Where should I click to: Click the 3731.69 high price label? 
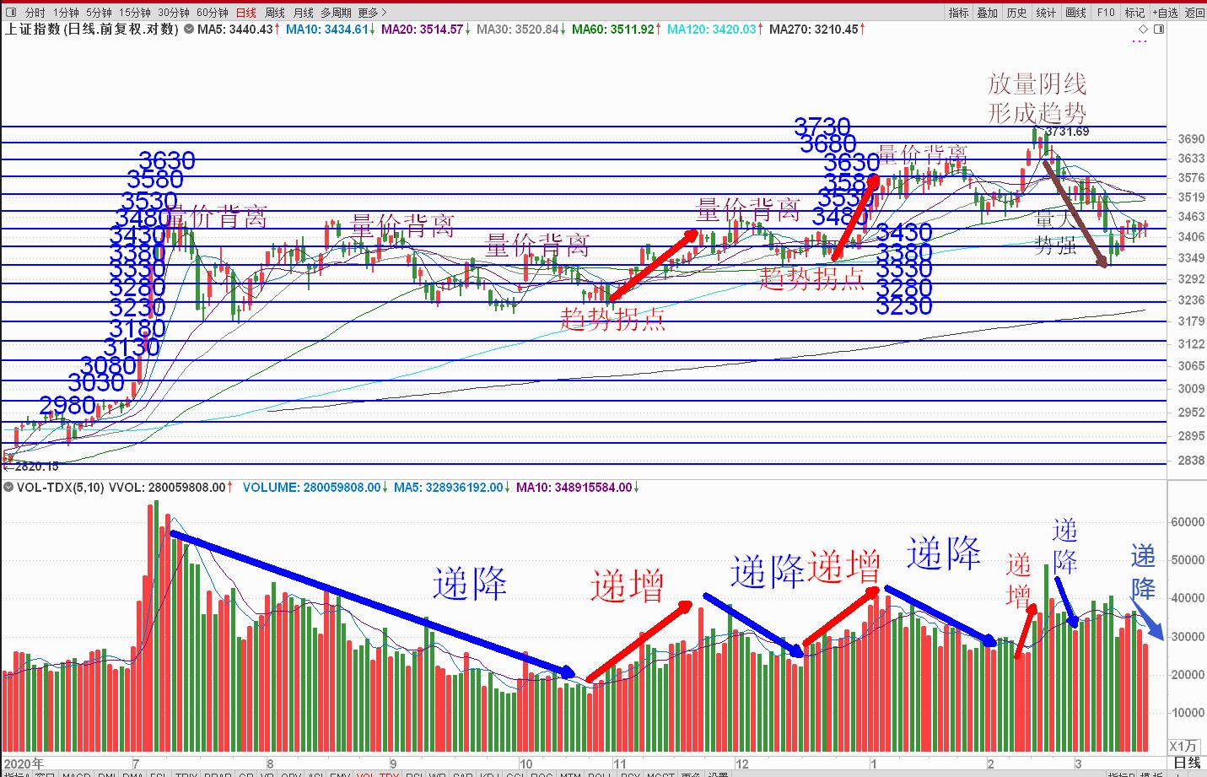(1067, 132)
